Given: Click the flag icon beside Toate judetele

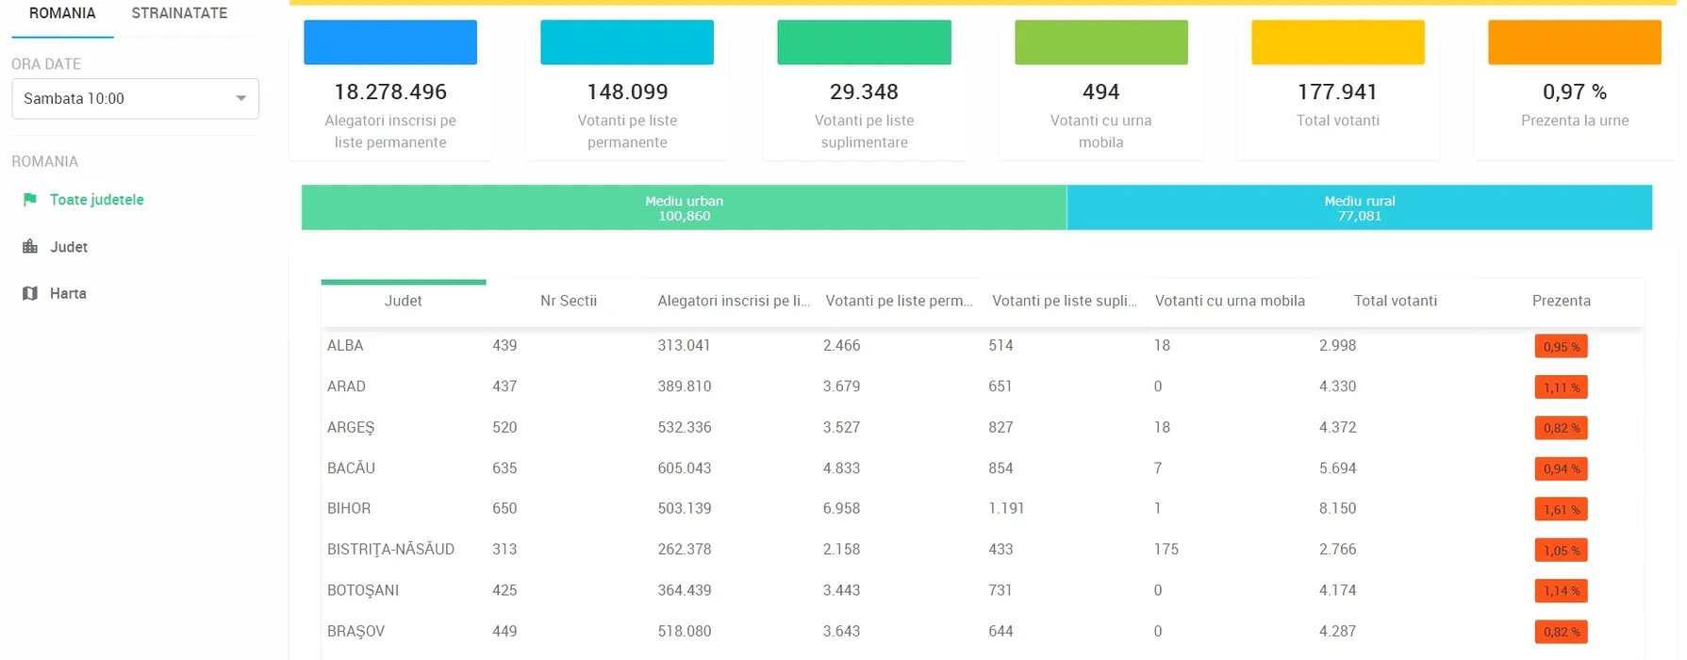Looking at the screenshot, I should [30, 200].
